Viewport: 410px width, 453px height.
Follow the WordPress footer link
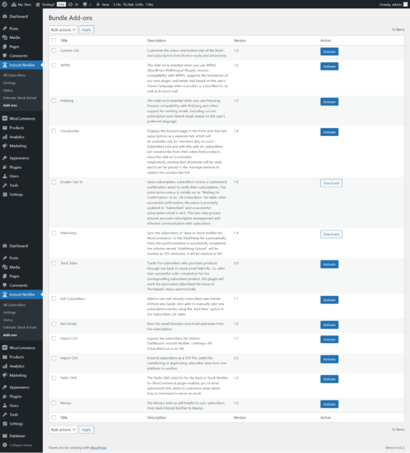(98, 448)
